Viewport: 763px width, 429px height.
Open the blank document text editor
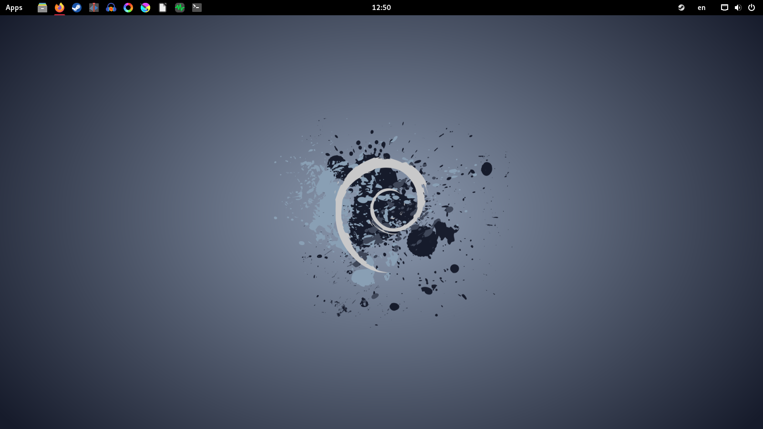[x=163, y=8]
